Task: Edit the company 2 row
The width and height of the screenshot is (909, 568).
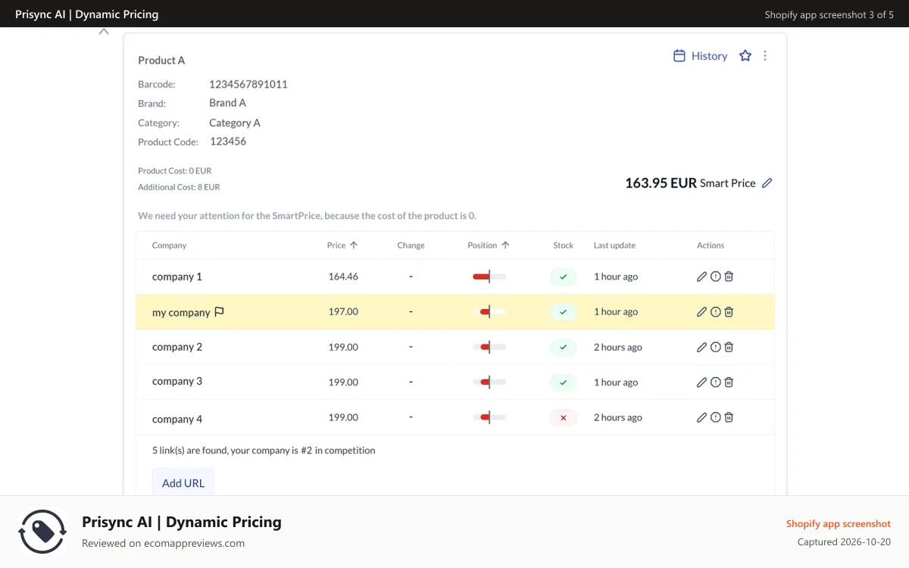Action: point(701,347)
